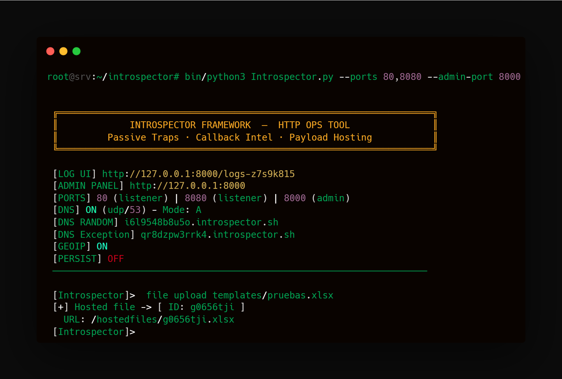
Task: Click 'bin/python3' in the launch command
Action: pos(215,77)
